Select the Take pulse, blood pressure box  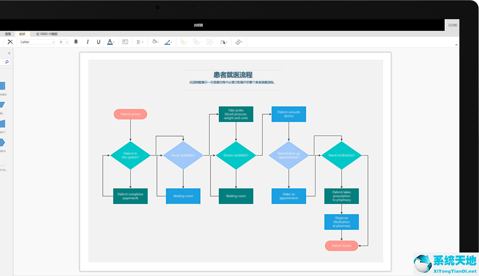pyautogui.click(x=236, y=114)
